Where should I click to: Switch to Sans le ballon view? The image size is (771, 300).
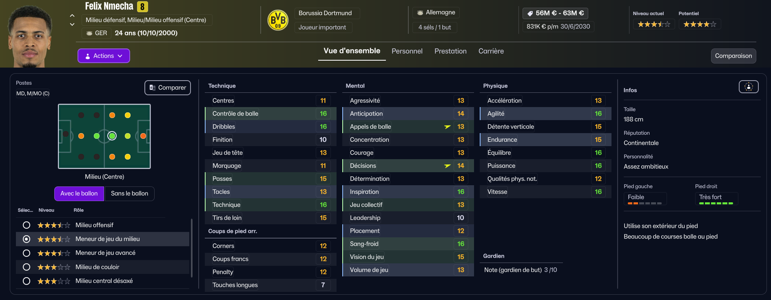pos(129,193)
